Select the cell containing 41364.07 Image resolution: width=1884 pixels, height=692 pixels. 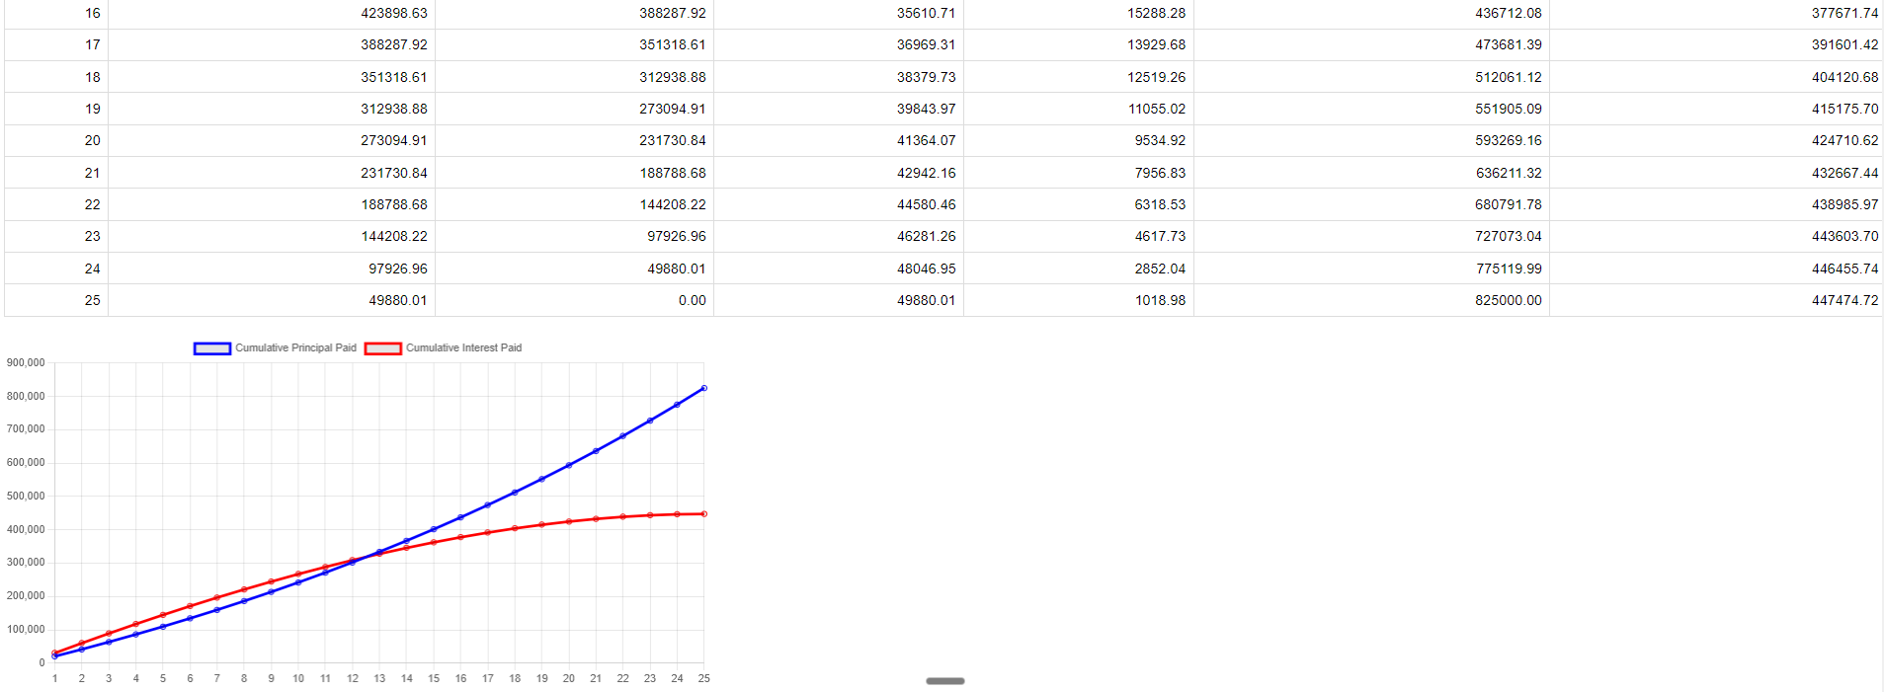926,140
